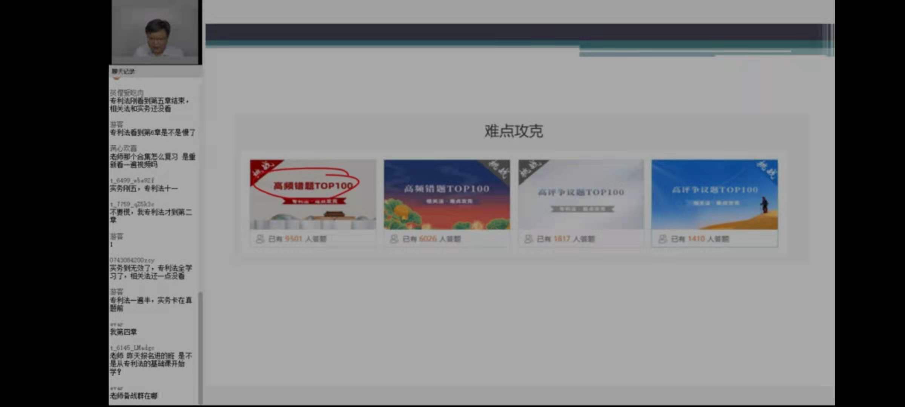Open the sunset-themed 高频错题TOP100 card

point(447,195)
